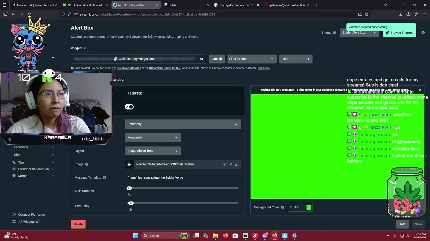The height and width of the screenshot is (241, 430).
Task: Open new browser tab with plus
Action: click(317, 5)
